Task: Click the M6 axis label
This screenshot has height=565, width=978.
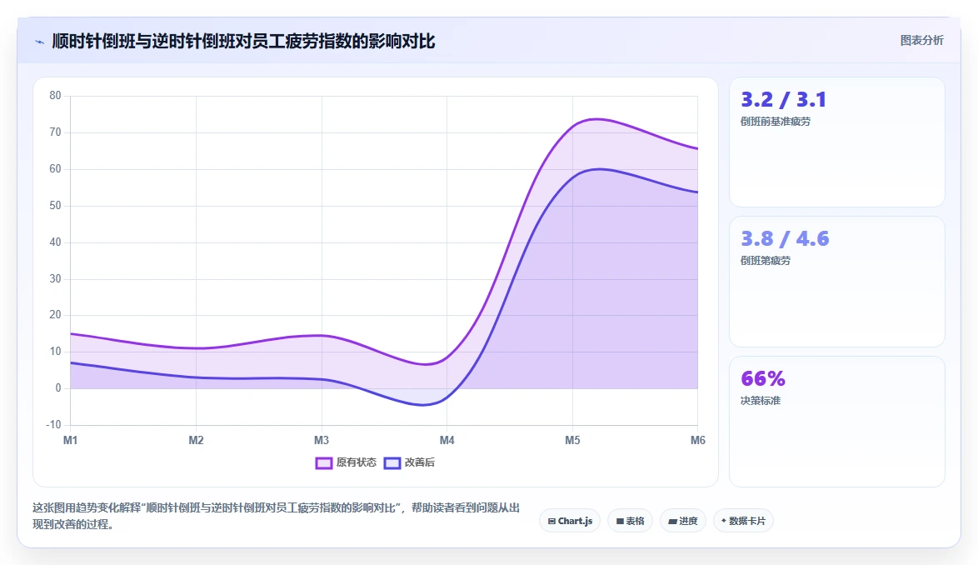Action: tap(698, 440)
